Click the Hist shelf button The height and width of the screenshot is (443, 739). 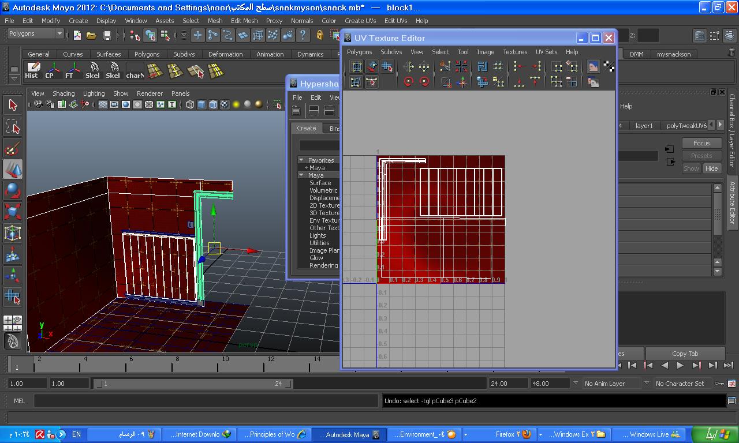[x=32, y=70]
